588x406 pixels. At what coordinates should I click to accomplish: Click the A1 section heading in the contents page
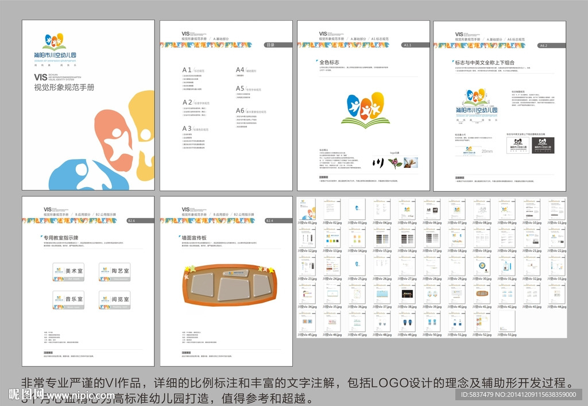pyautogui.click(x=193, y=69)
